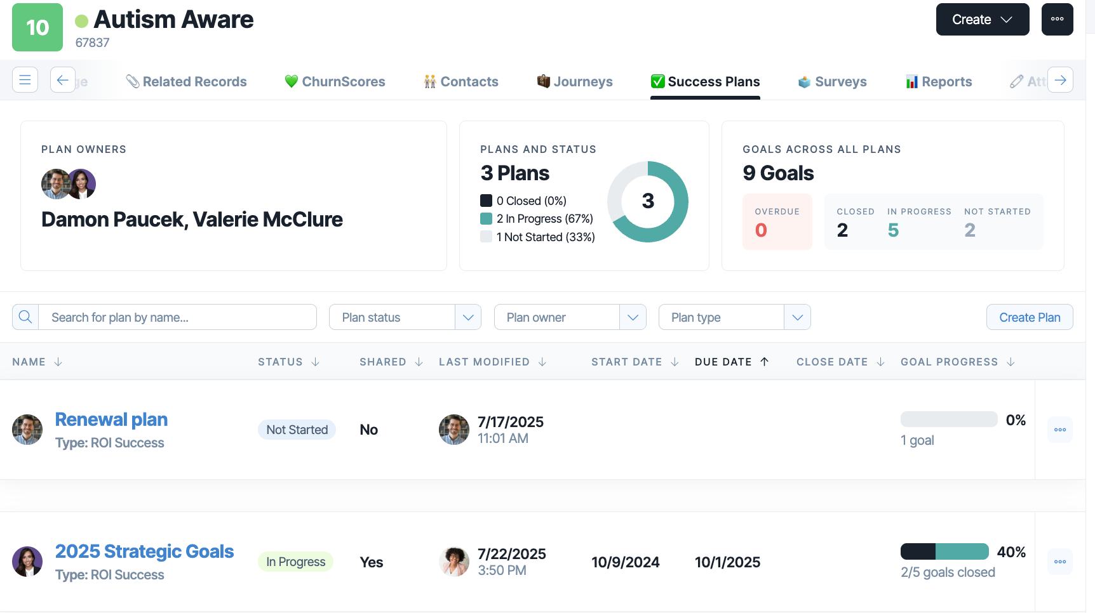This screenshot has width=1095, height=613.
Task: Open row actions for 2025 Strategic Goals
Action: pos(1060,562)
